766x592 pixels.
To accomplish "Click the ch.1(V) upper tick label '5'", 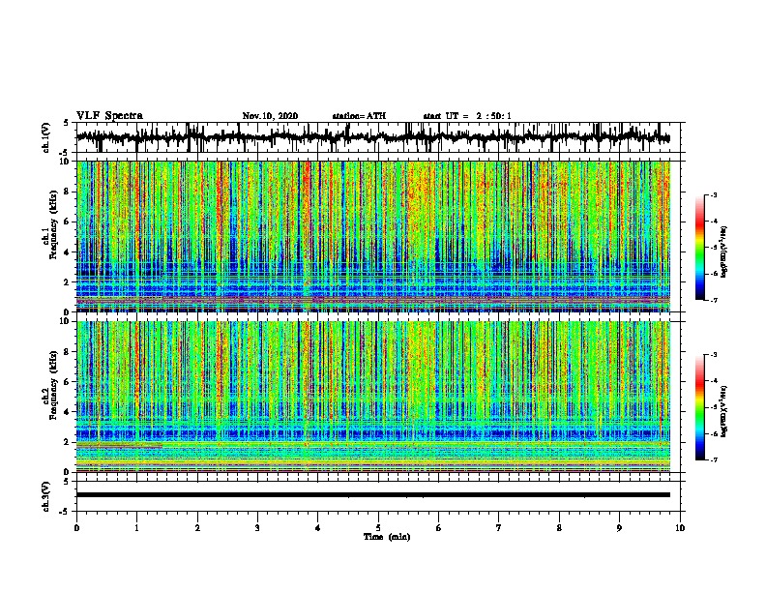I will pos(66,123).
